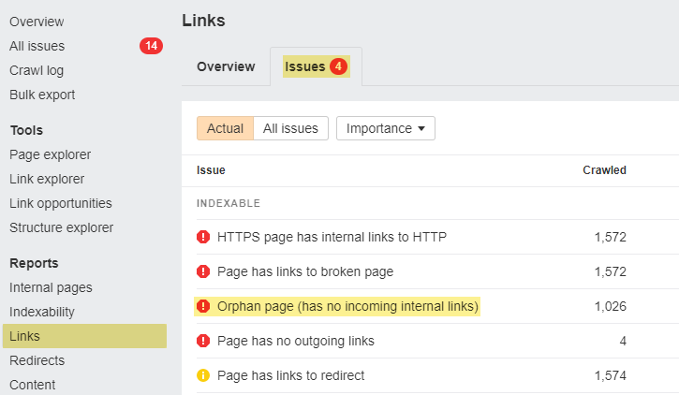This screenshot has height=395, width=679.
Task: Click crawled count 1,026 for Orphan page
Action: tap(610, 306)
